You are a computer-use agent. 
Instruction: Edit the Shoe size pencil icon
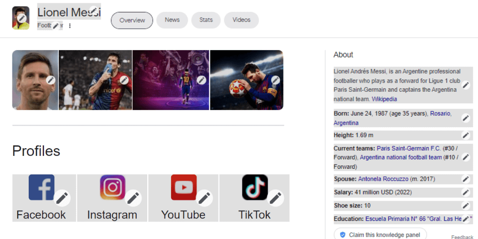[466, 206]
